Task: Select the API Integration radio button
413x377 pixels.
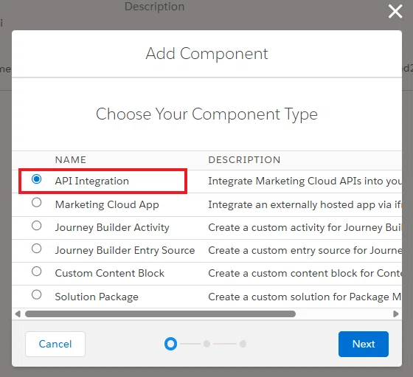Action: [x=36, y=179]
